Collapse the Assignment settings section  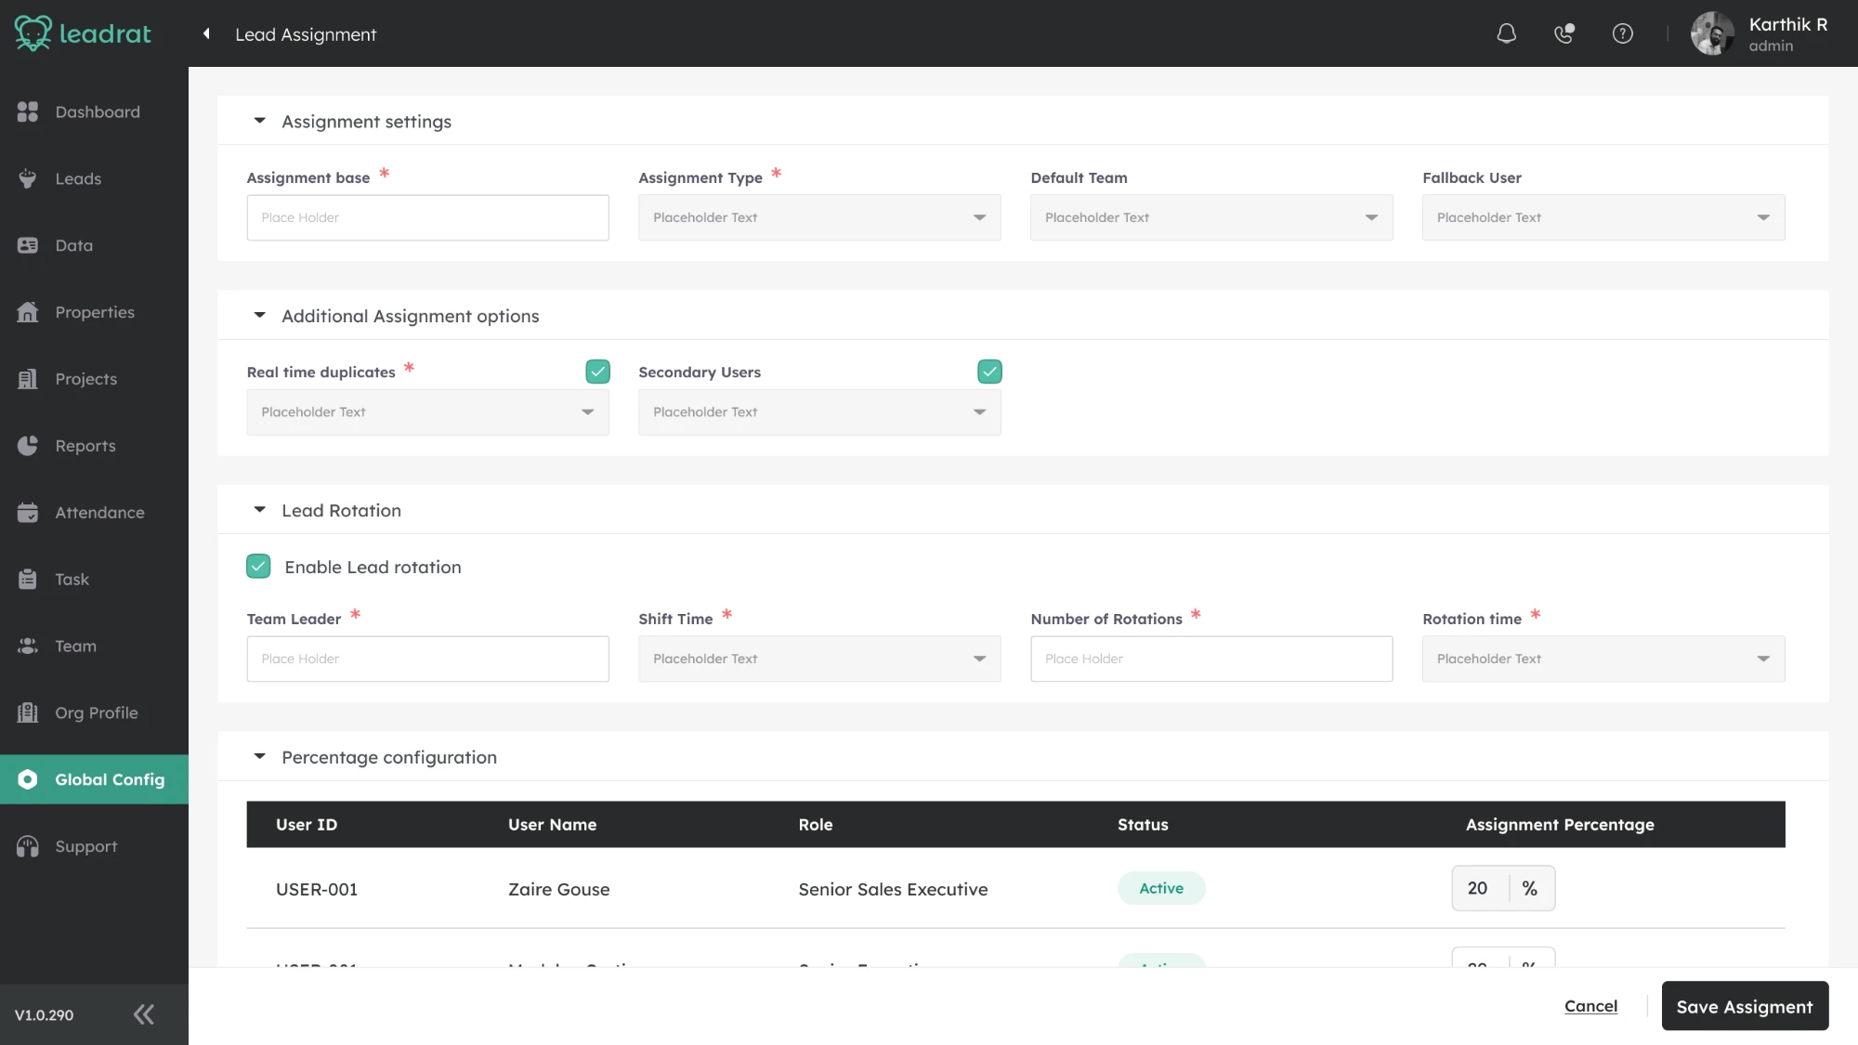(260, 121)
